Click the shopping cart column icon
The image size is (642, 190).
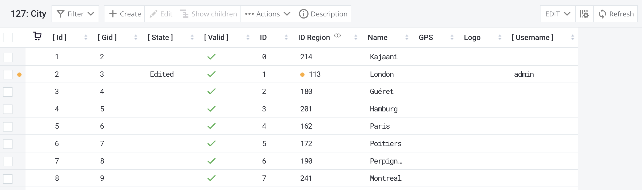tap(37, 36)
